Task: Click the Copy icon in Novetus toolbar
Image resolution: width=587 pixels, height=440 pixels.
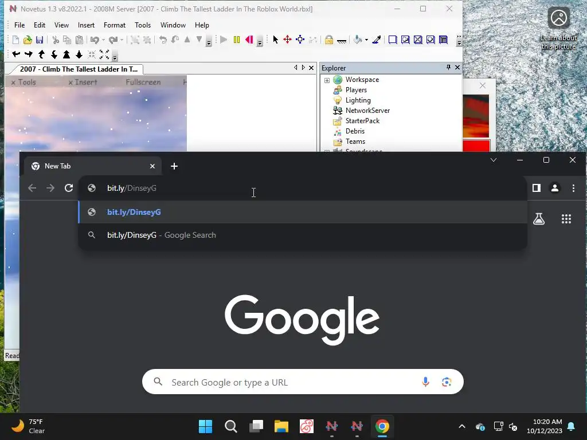Action: point(67,40)
